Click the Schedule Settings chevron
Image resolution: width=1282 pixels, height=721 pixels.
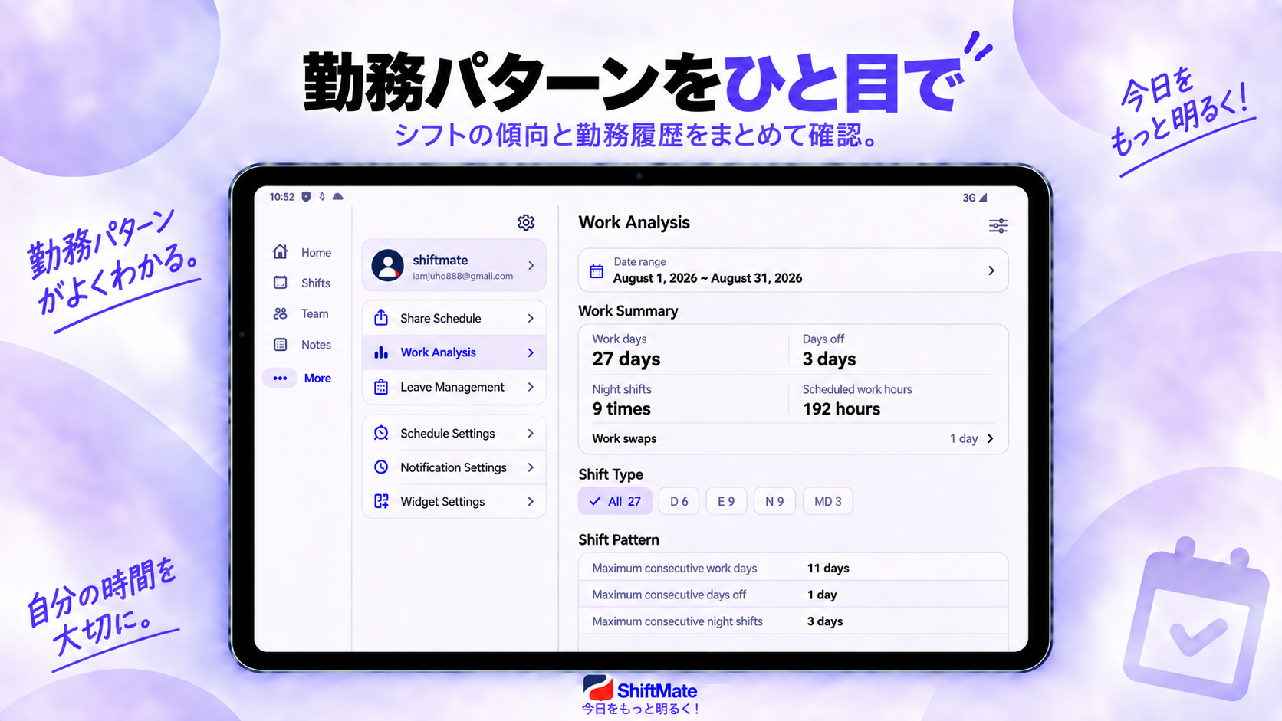point(531,433)
